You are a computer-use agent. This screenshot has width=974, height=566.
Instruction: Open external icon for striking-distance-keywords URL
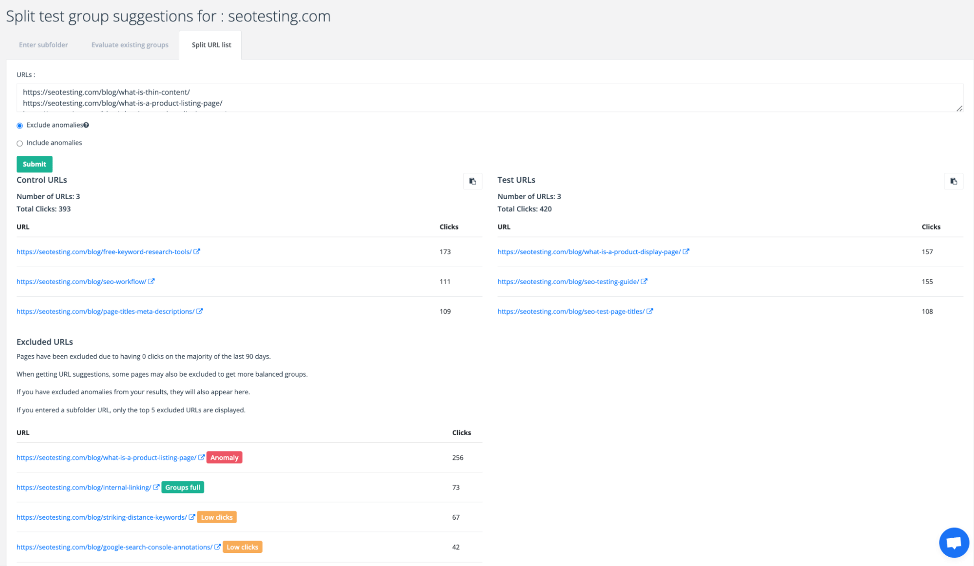tap(192, 517)
